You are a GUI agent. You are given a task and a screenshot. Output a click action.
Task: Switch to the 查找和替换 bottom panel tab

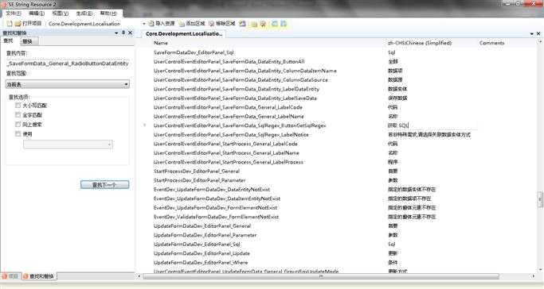(39, 276)
